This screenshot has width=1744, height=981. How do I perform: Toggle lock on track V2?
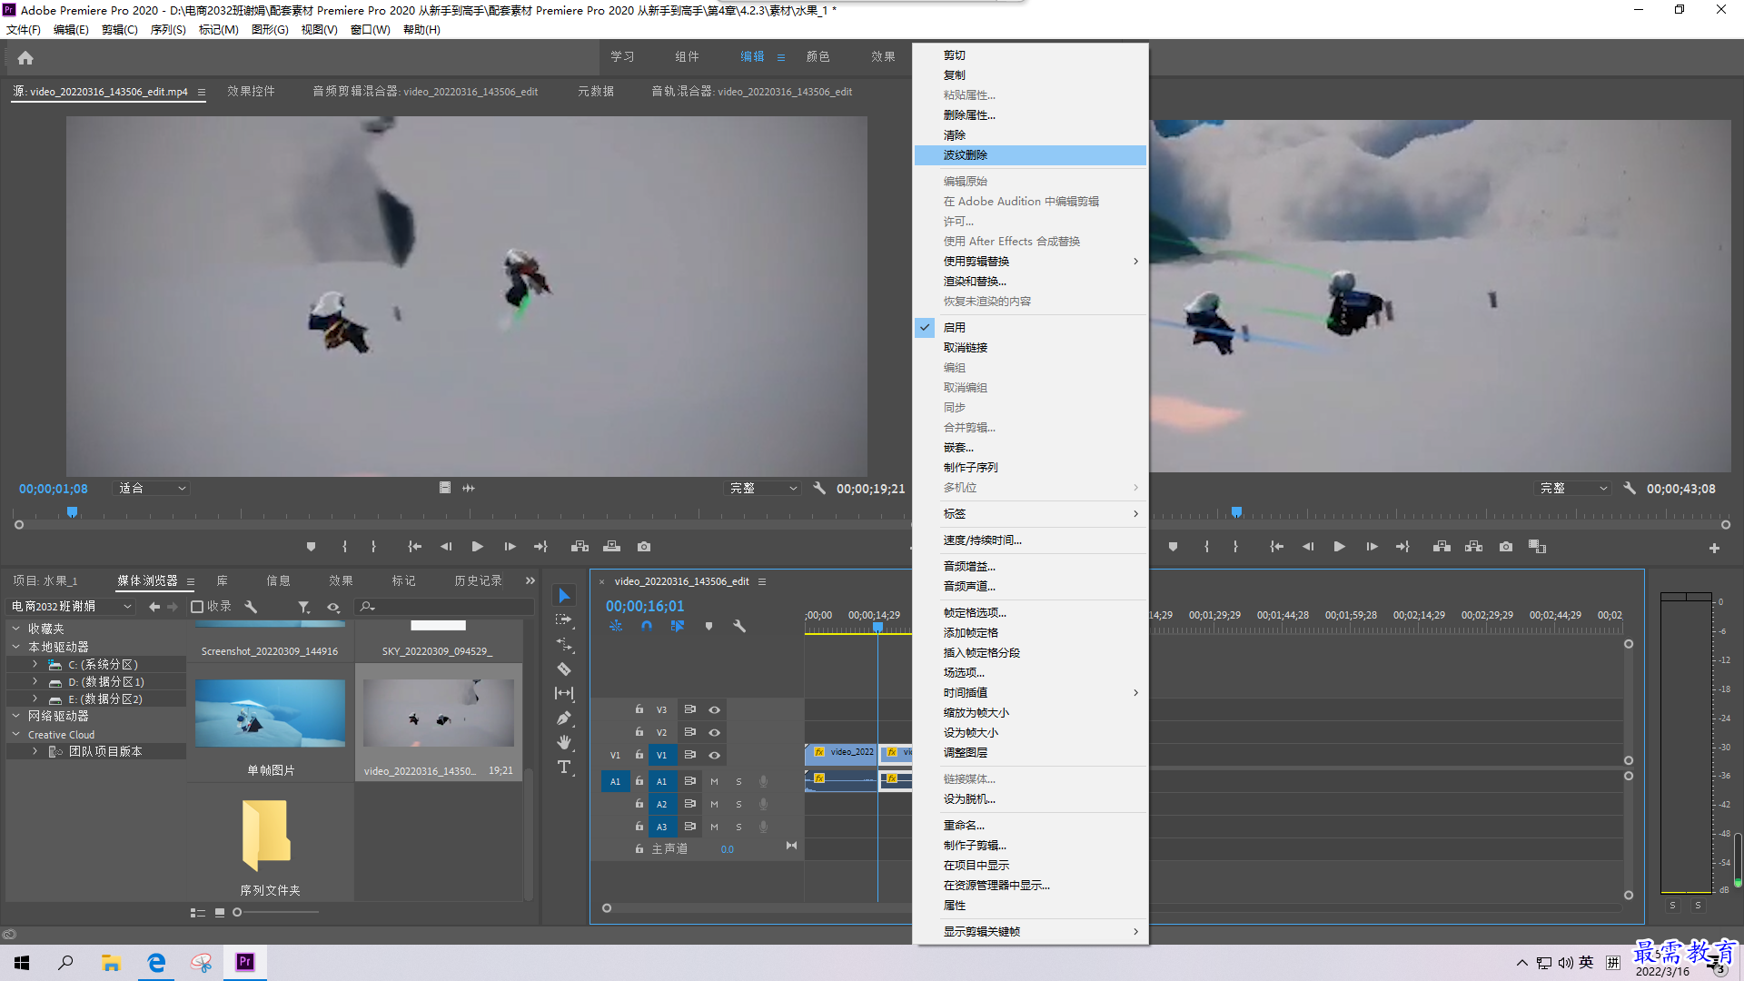pos(639,732)
